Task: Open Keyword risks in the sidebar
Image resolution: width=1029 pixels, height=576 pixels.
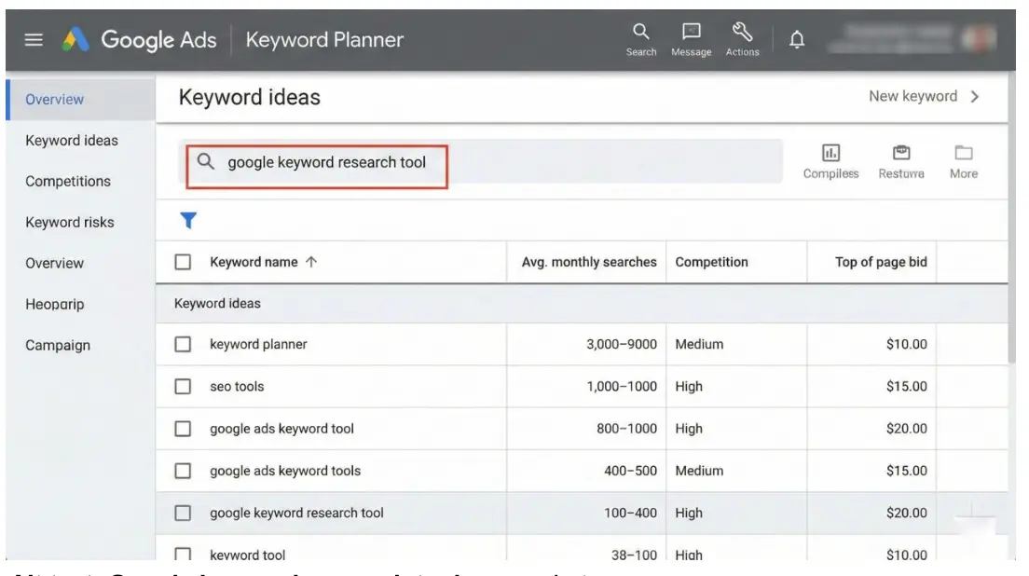Action: coord(70,223)
